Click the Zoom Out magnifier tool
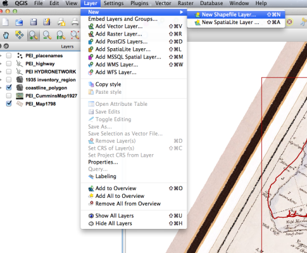The height and width of the screenshot is (253, 307). pyautogui.click(x=47, y=35)
